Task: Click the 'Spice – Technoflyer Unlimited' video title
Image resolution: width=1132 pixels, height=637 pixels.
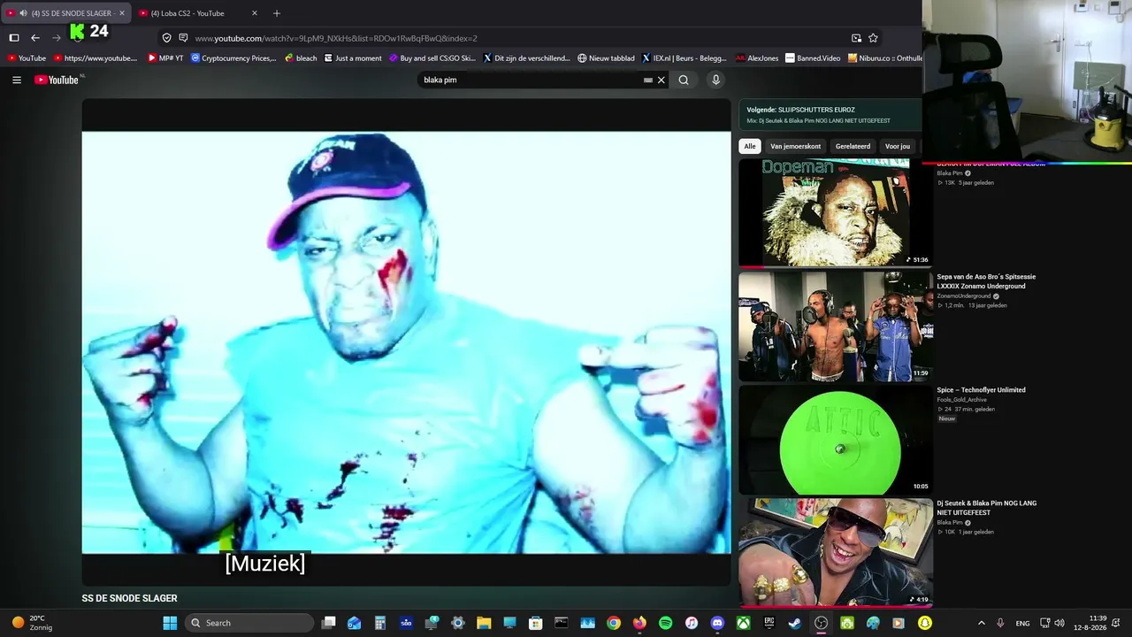Action: (x=981, y=390)
